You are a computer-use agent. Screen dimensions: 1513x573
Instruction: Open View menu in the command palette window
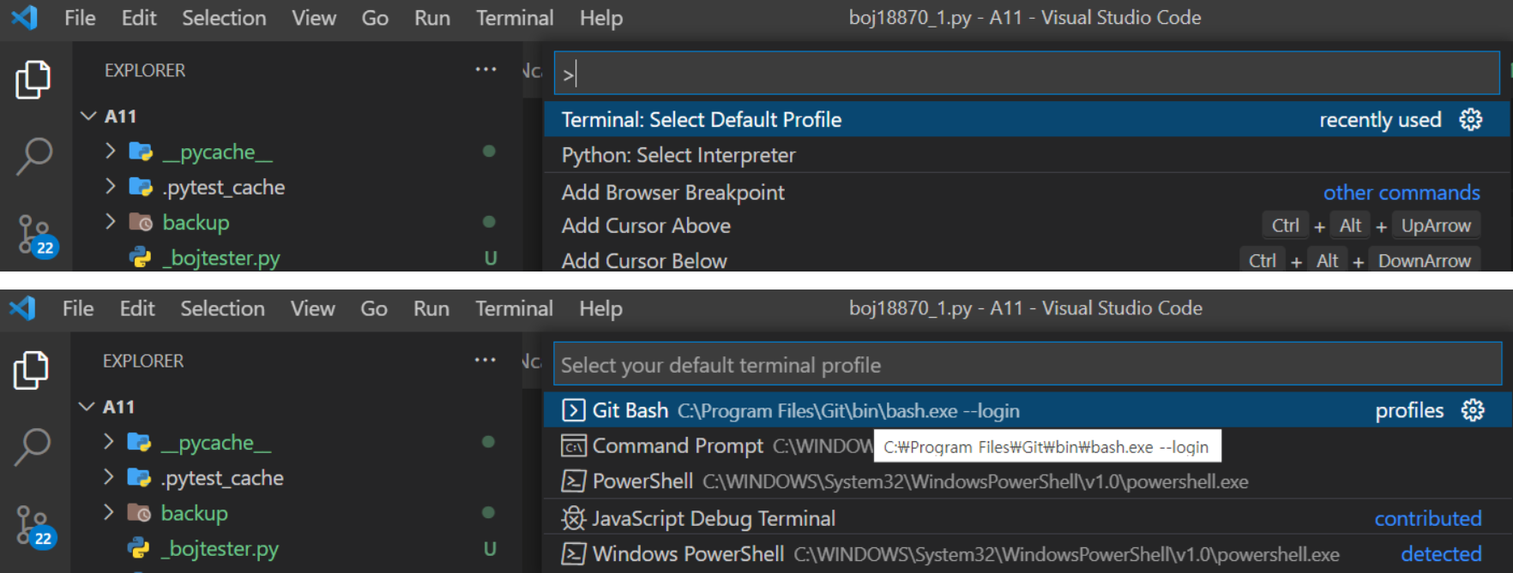pyautogui.click(x=314, y=18)
